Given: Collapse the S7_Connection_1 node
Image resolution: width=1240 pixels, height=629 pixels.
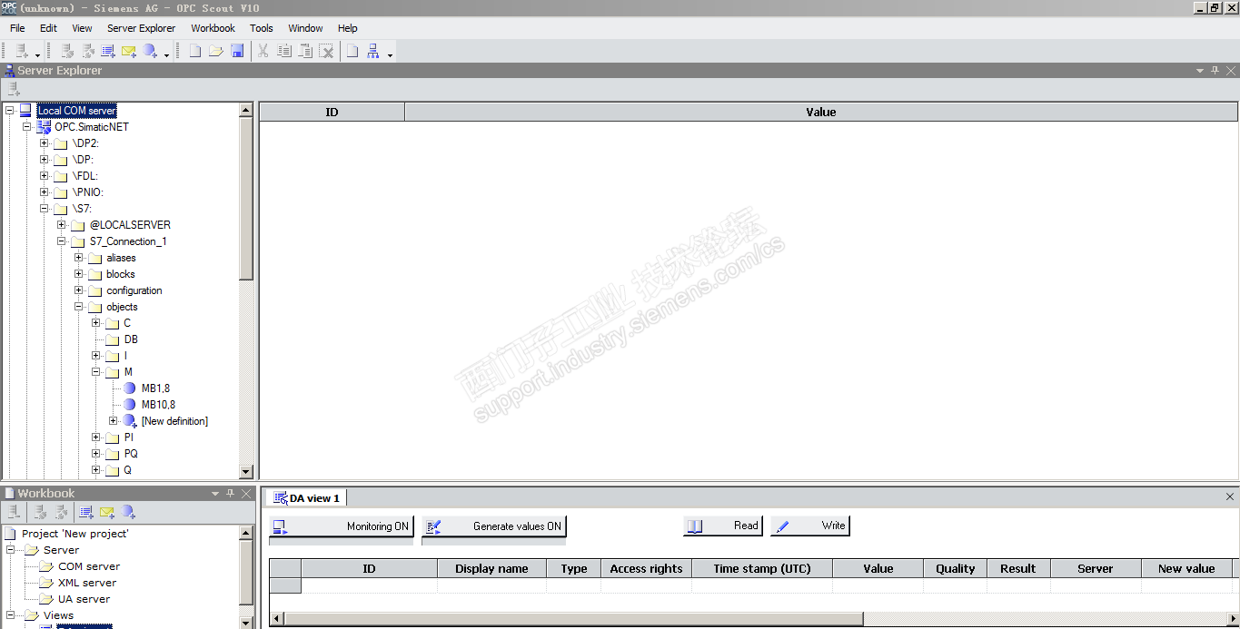Looking at the screenshot, I should [61, 241].
